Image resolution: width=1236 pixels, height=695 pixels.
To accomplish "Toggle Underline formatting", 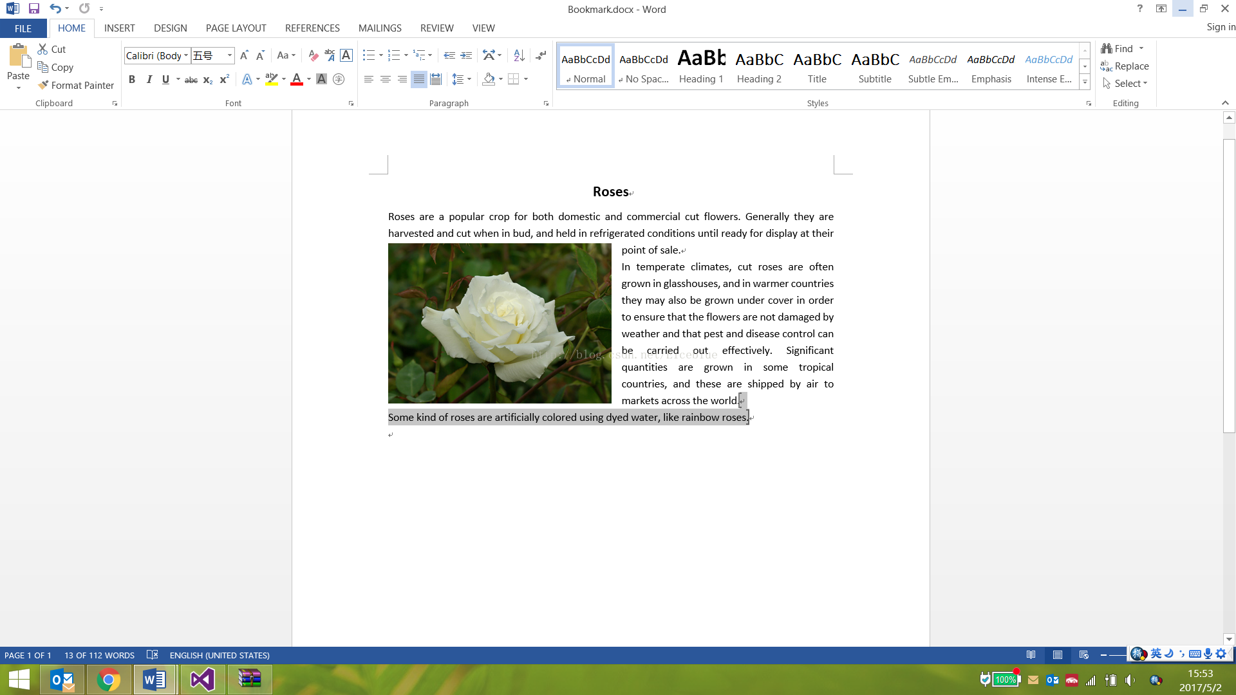I will coord(165,79).
